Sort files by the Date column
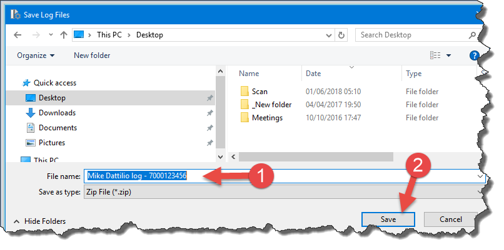 (x=313, y=74)
